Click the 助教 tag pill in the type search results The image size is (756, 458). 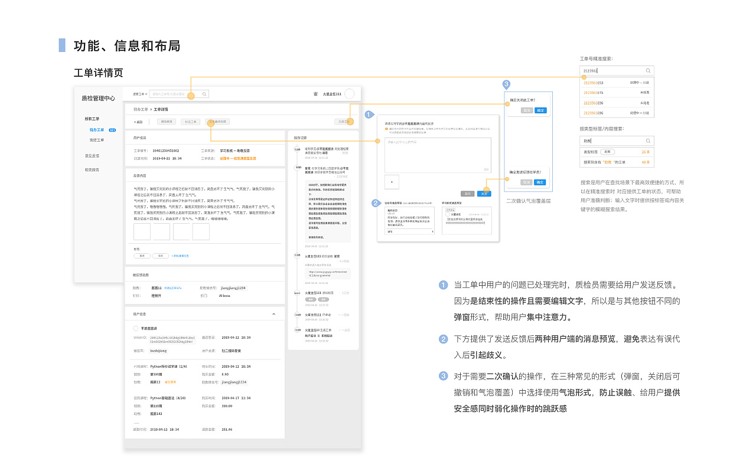click(608, 151)
